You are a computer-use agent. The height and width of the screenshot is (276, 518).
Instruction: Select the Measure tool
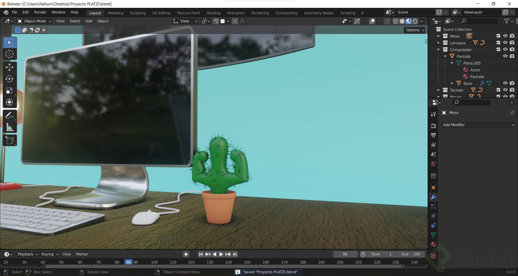[x=9, y=127]
